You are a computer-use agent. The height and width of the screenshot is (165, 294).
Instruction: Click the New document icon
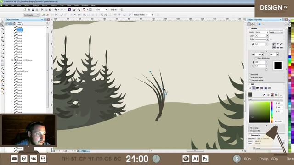click(25, 10)
